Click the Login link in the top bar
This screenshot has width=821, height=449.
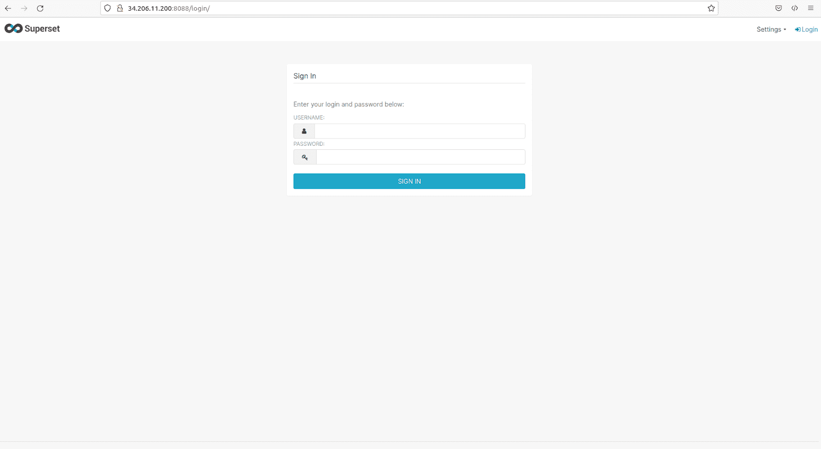pyautogui.click(x=806, y=29)
